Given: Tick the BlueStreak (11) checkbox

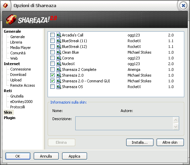Looking at the screenshot, I should coord(52,41).
